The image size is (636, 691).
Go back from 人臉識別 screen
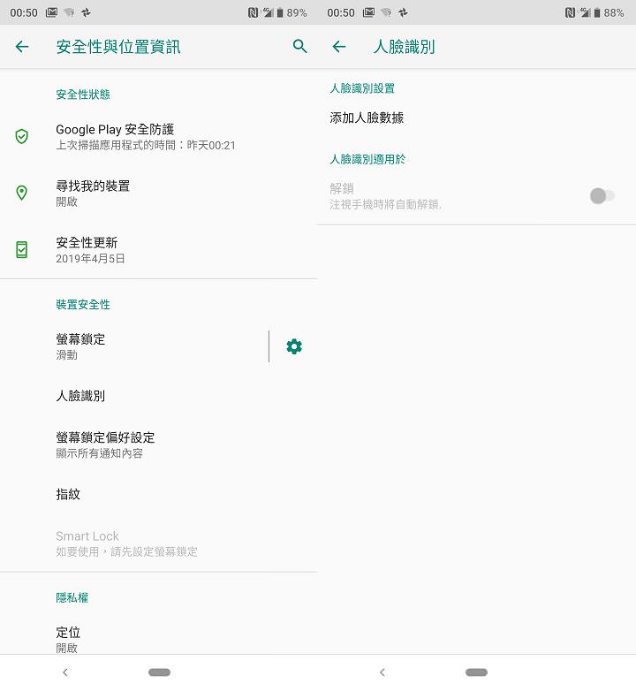[339, 46]
